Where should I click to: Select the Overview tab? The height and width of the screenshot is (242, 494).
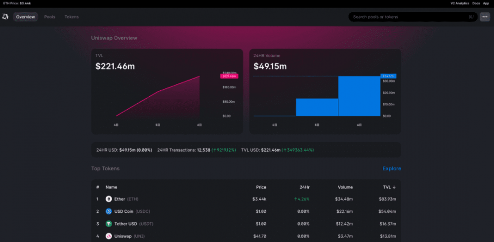[x=25, y=17]
